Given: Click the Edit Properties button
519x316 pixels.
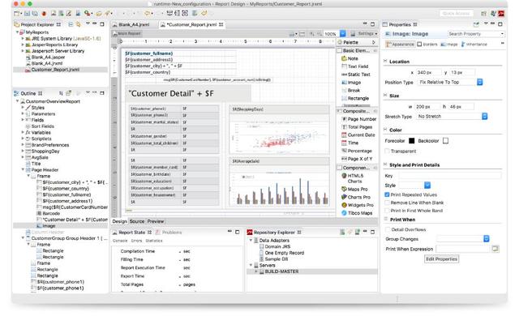Looking at the screenshot, I should (x=441, y=259).
